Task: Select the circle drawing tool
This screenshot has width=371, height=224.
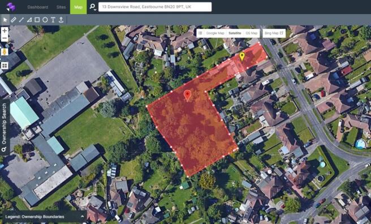Action: (45, 20)
